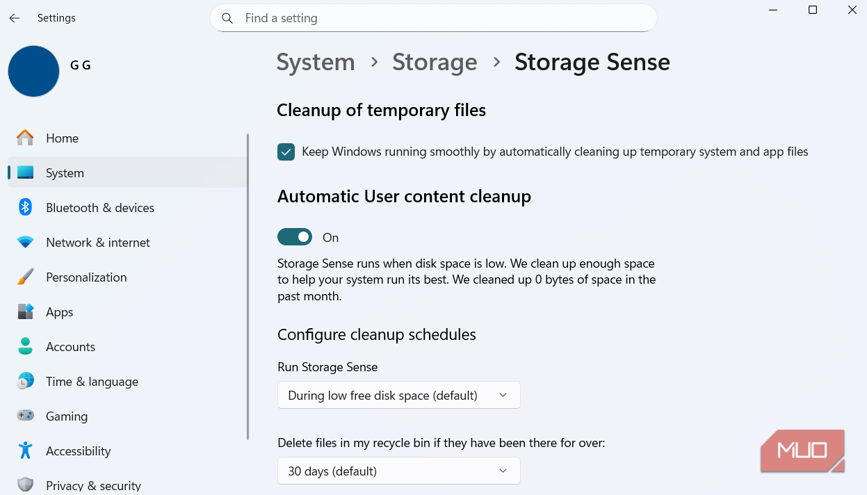Screen dimensions: 867x495
Task: Click the Network wifi icon
Action: coord(26,242)
